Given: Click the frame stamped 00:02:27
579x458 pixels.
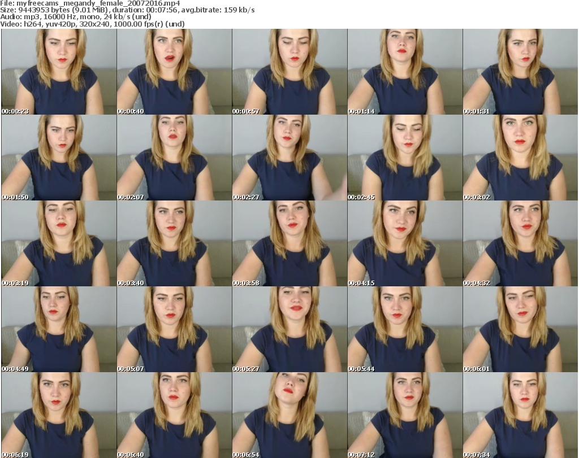Looking at the screenshot, I should (289, 158).
